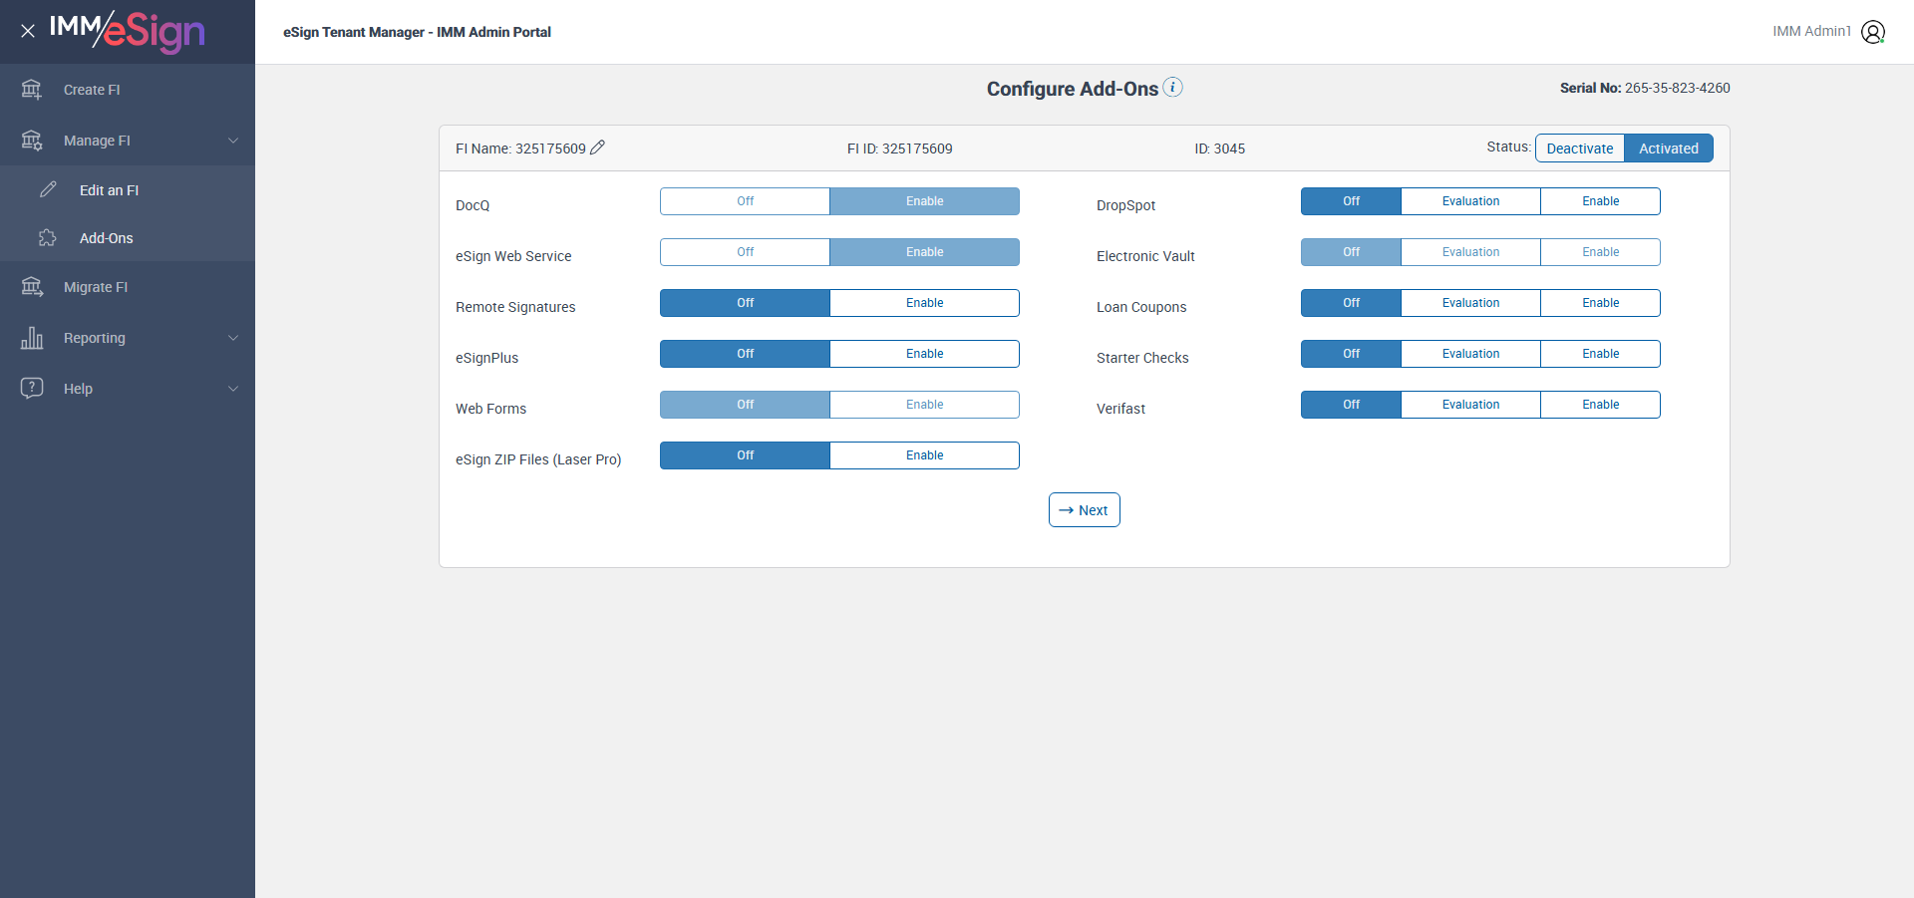Open the IMM Admin1 user profile icon
Screen dimensions: 1914x898
1873,32
